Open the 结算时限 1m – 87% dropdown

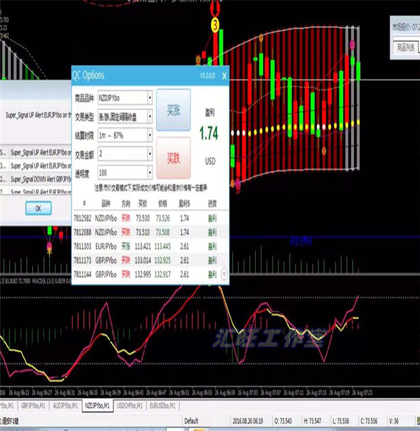pos(149,135)
